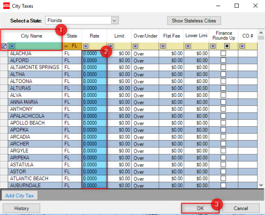
Task: Select the Over/Under cell for ALVA
Action: coord(145,95)
